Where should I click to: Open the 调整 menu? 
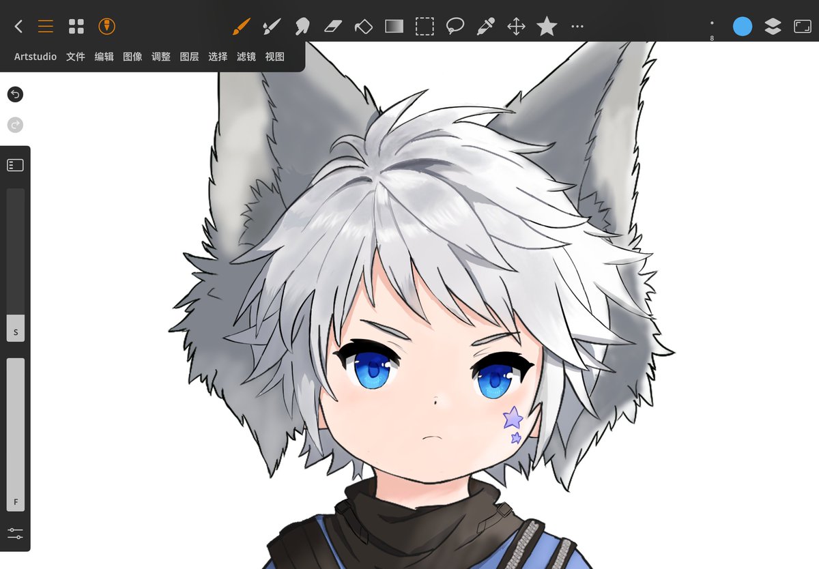coord(161,57)
